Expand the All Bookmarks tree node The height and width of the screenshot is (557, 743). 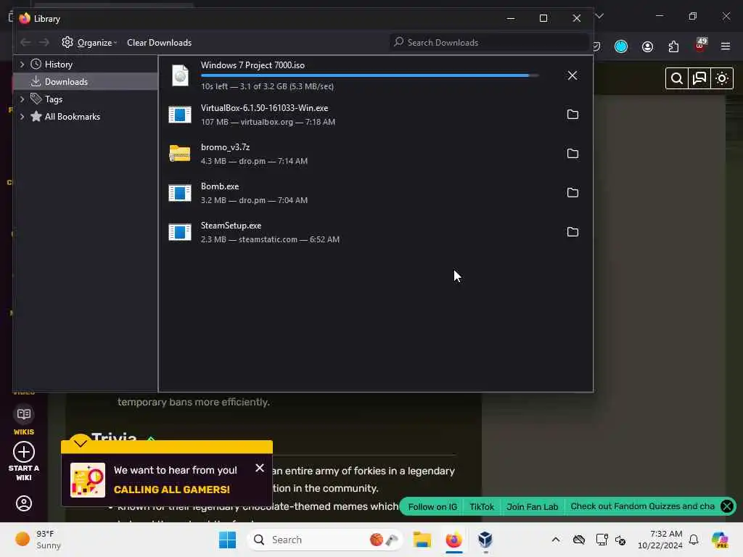pyautogui.click(x=22, y=117)
